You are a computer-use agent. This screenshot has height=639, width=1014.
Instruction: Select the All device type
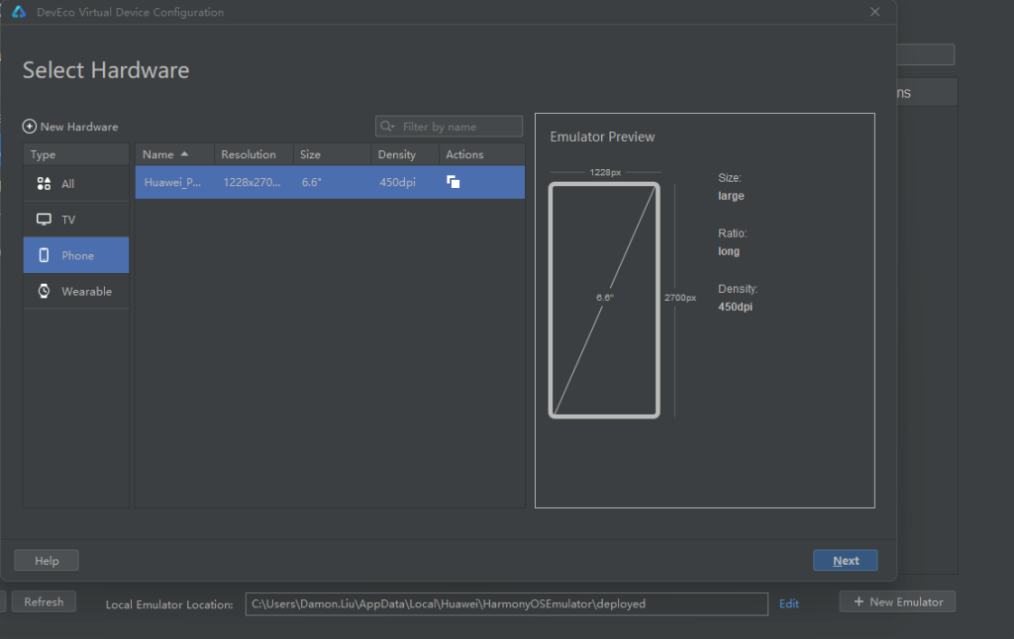(x=75, y=184)
